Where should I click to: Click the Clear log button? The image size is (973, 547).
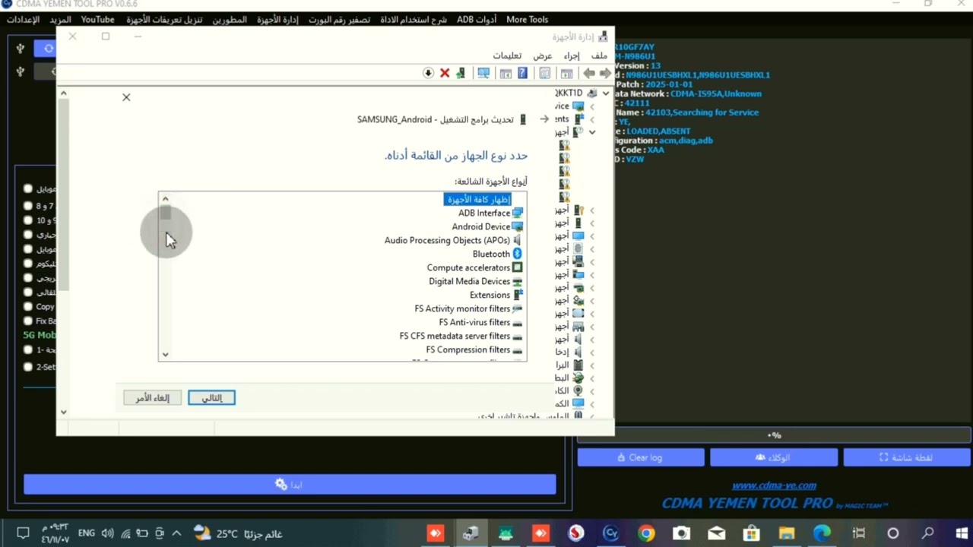pos(641,457)
